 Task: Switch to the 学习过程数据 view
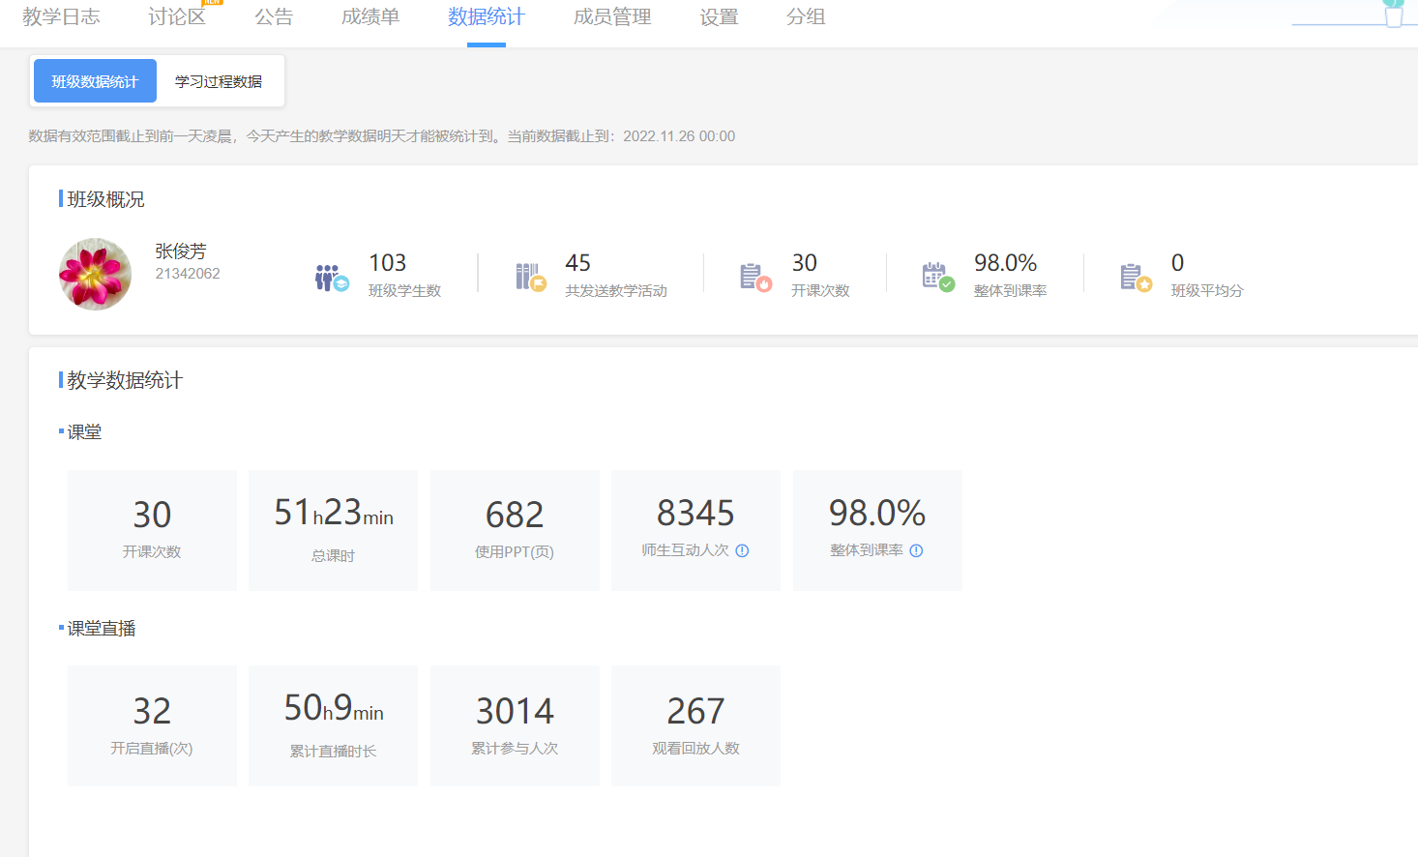tap(219, 81)
